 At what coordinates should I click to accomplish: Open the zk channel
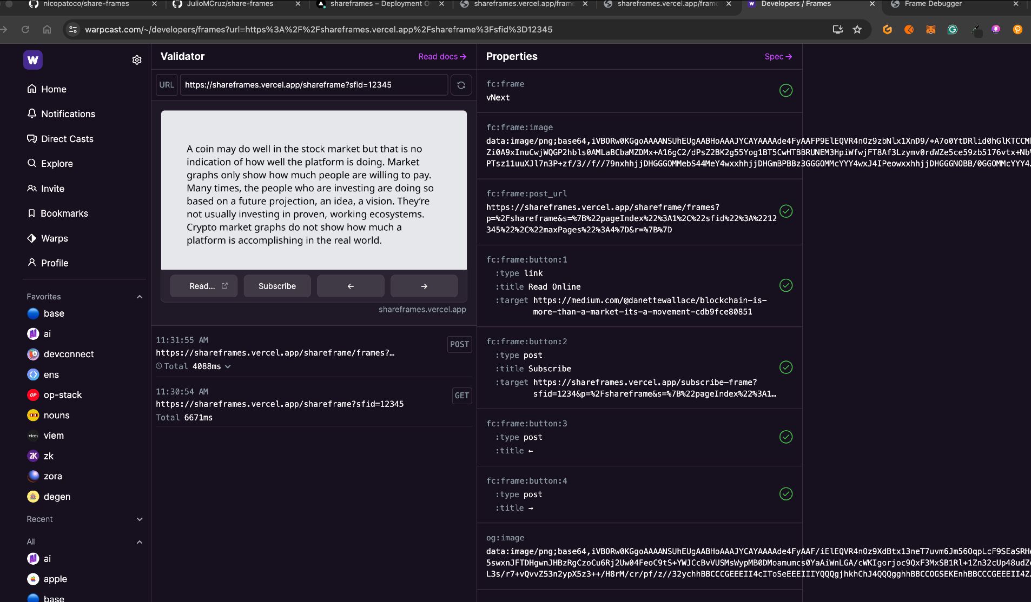tap(41, 456)
